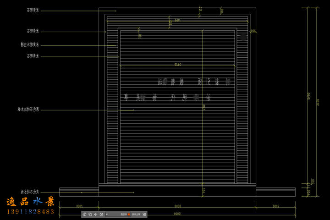The height and width of the screenshot is (220, 330).
Task: Click the phone number 13911828483
Action: tap(30, 211)
